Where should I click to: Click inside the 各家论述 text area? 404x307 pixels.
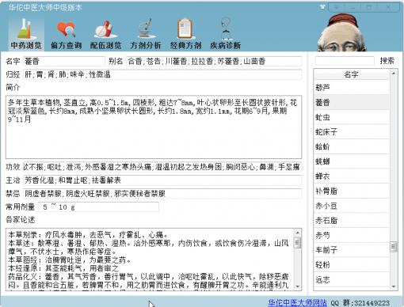tap(150, 260)
